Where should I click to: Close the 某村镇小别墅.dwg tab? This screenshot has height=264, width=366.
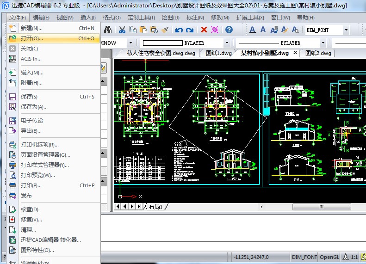295,53
